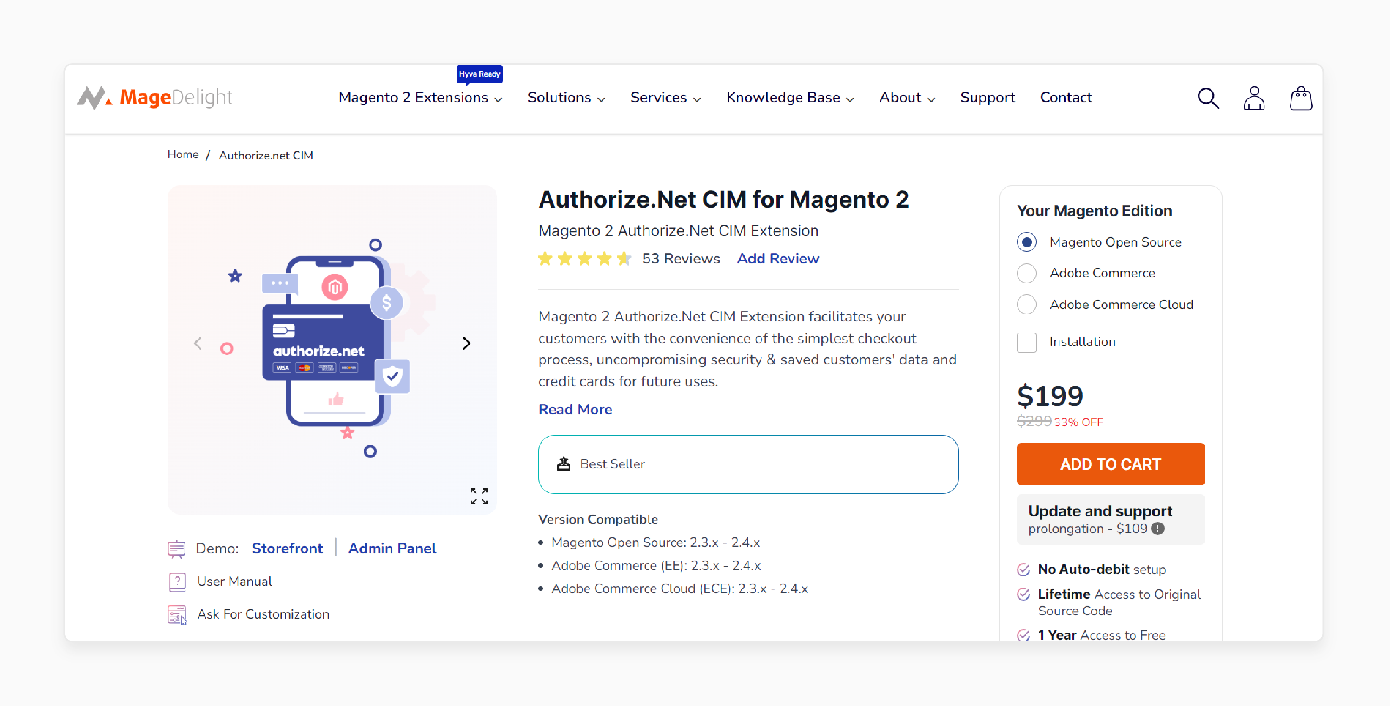
Task: Click 'Lifetime Access to Original Source Code'
Action: coord(1119,602)
